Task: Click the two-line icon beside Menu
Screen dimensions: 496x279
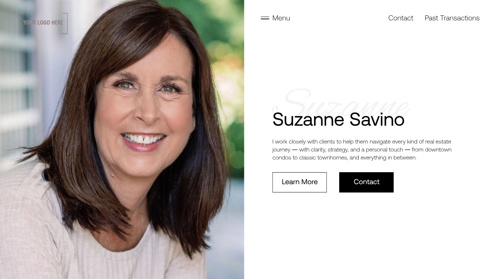Action: (x=265, y=18)
